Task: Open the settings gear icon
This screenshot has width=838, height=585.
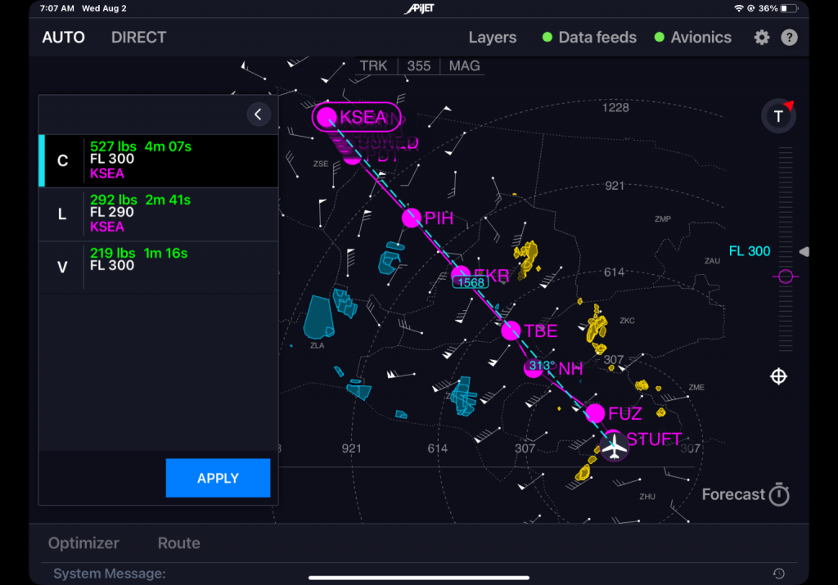Action: [x=762, y=38]
